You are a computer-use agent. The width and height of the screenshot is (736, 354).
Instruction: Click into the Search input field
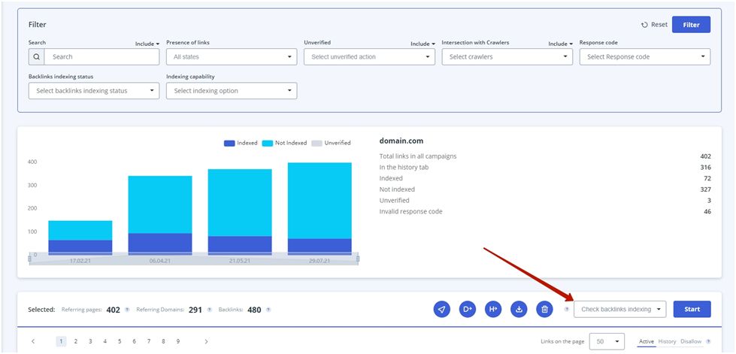[x=101, y=57]
